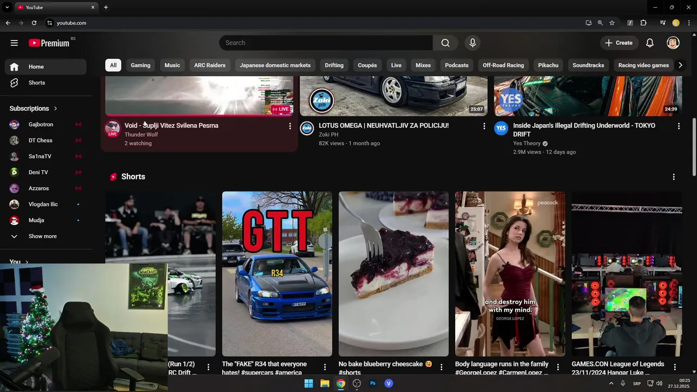Select Off-Road Racing chip
Image resolution: width=697 pixels, height=392 pixels.
point(503,65)
